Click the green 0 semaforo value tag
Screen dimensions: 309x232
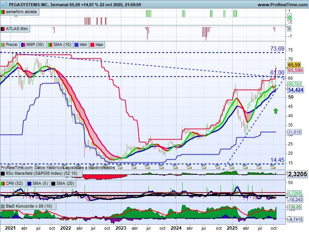pyautogui.click(x=289, y=17)
